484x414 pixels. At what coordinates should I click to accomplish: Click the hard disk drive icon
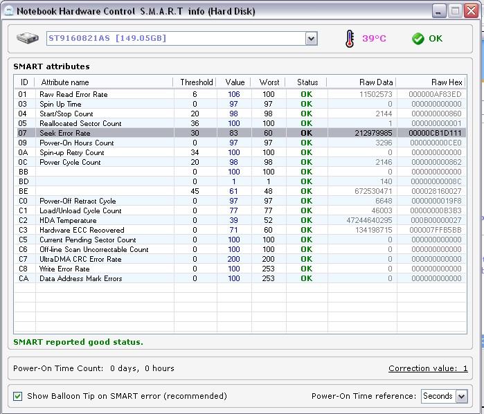[28, 38]
